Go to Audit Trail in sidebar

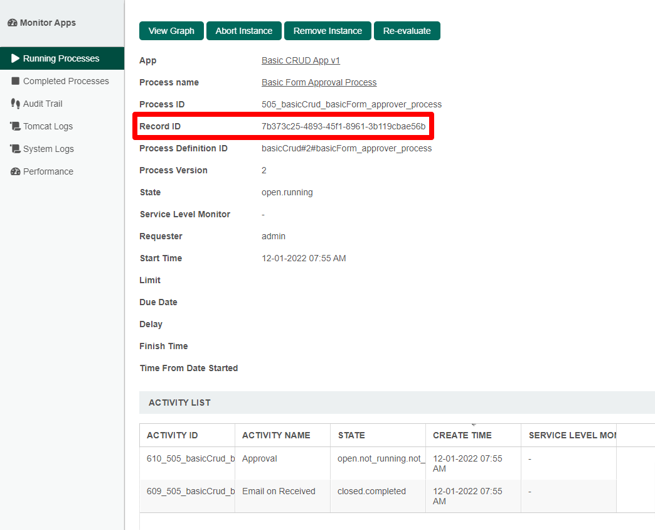tap(43, 104)
